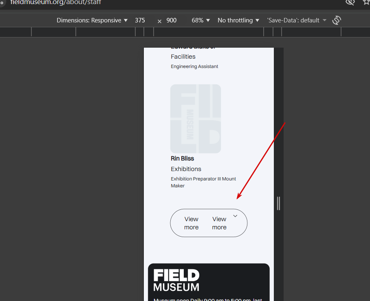Open the Dimensions: Responsive dropdown
The width and height of the screenshot is (370, 301).
(92, 20)
